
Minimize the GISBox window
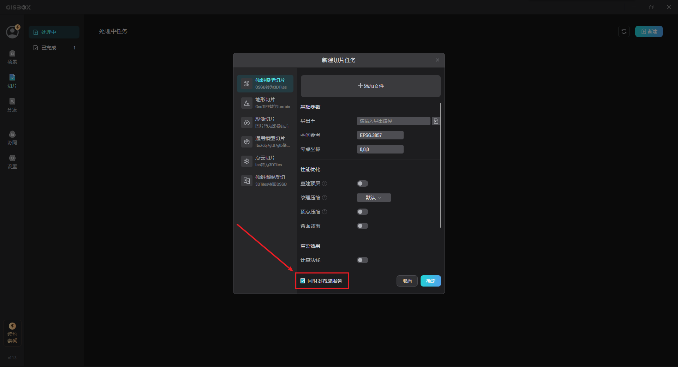[634, 7]
